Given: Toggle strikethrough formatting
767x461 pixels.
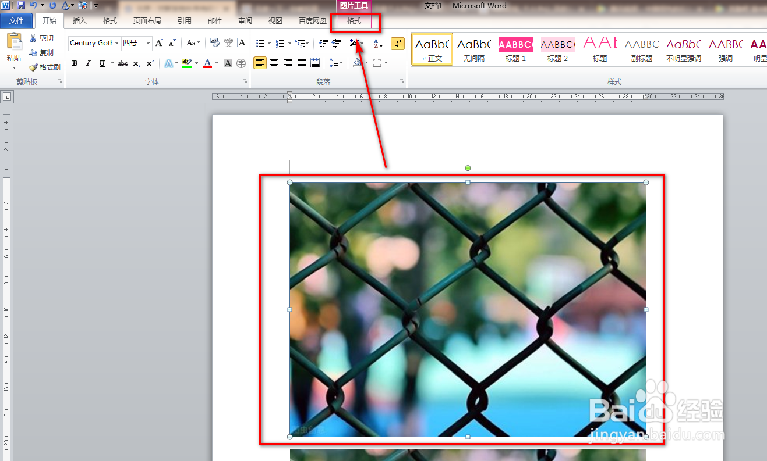Looking at the screenshot, I should pos(123,63).
